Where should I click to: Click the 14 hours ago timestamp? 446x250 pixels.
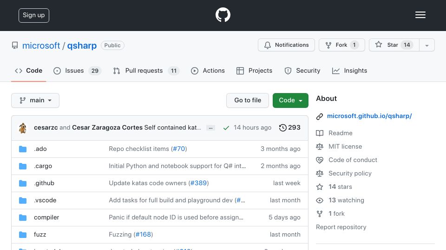(x=252, y=128)
